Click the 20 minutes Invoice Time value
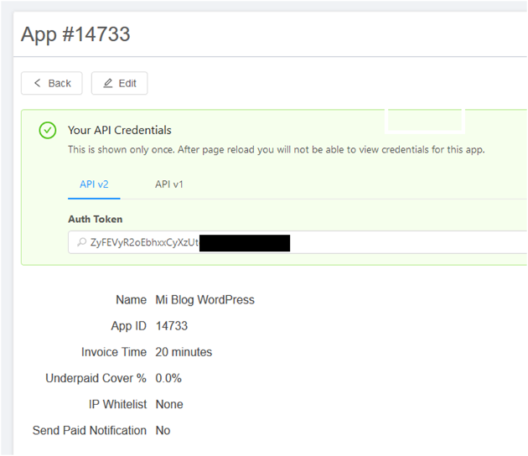This screenshot has height=456, width=528. coord(184,352)
